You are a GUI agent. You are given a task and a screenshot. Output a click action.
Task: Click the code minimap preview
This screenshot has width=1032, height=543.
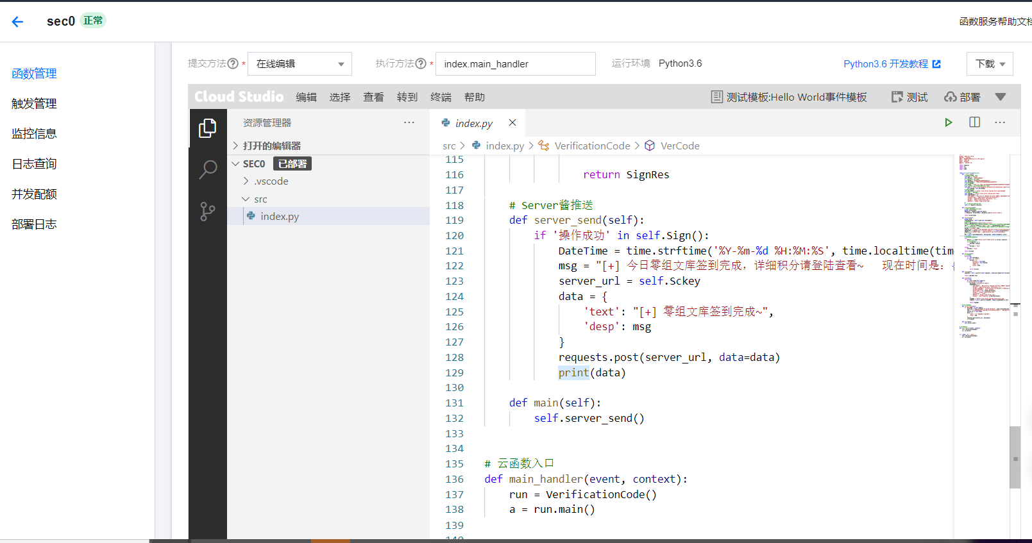(x=983, y=247)
